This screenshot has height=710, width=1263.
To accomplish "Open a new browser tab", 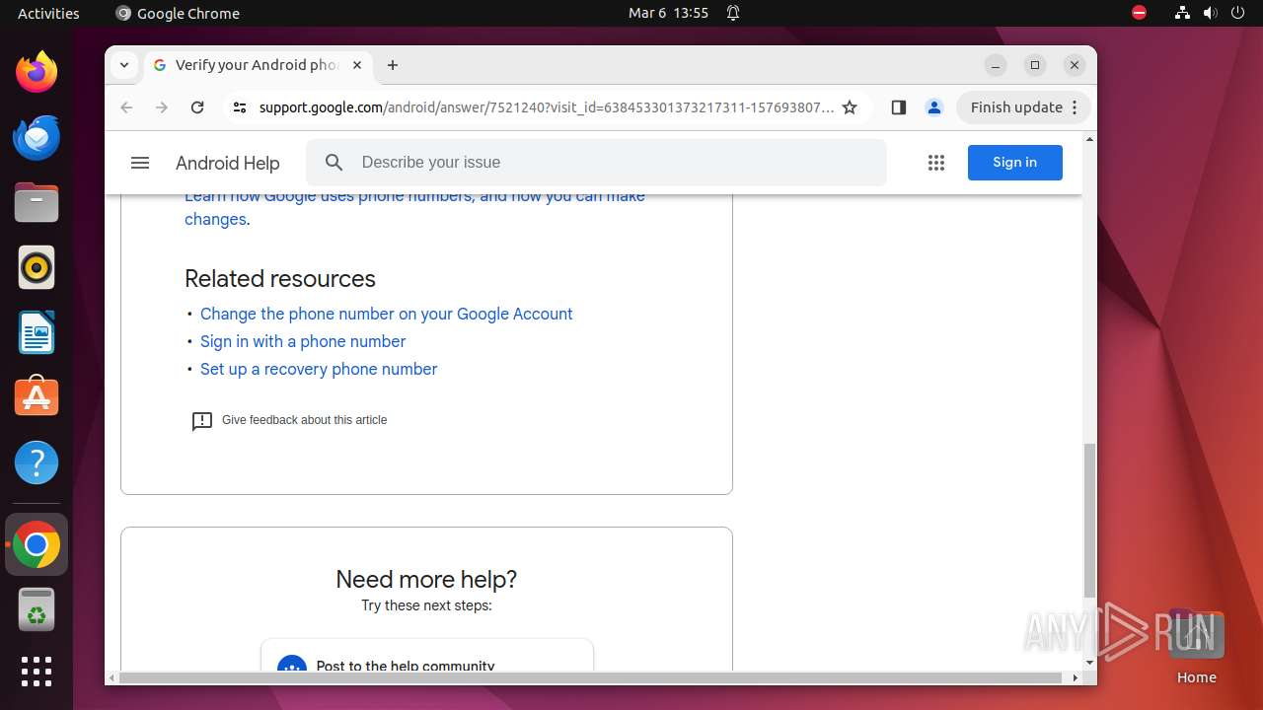I will tap(393, 65).
